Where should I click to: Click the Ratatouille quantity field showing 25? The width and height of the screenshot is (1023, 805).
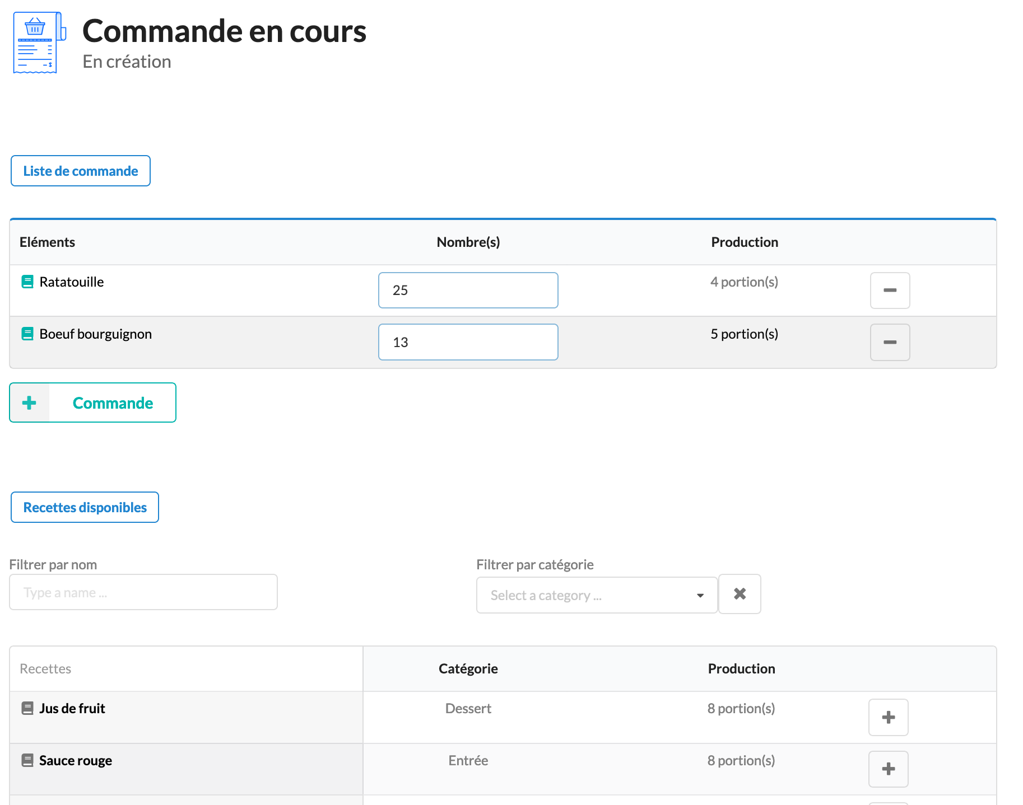pos(468,290)
